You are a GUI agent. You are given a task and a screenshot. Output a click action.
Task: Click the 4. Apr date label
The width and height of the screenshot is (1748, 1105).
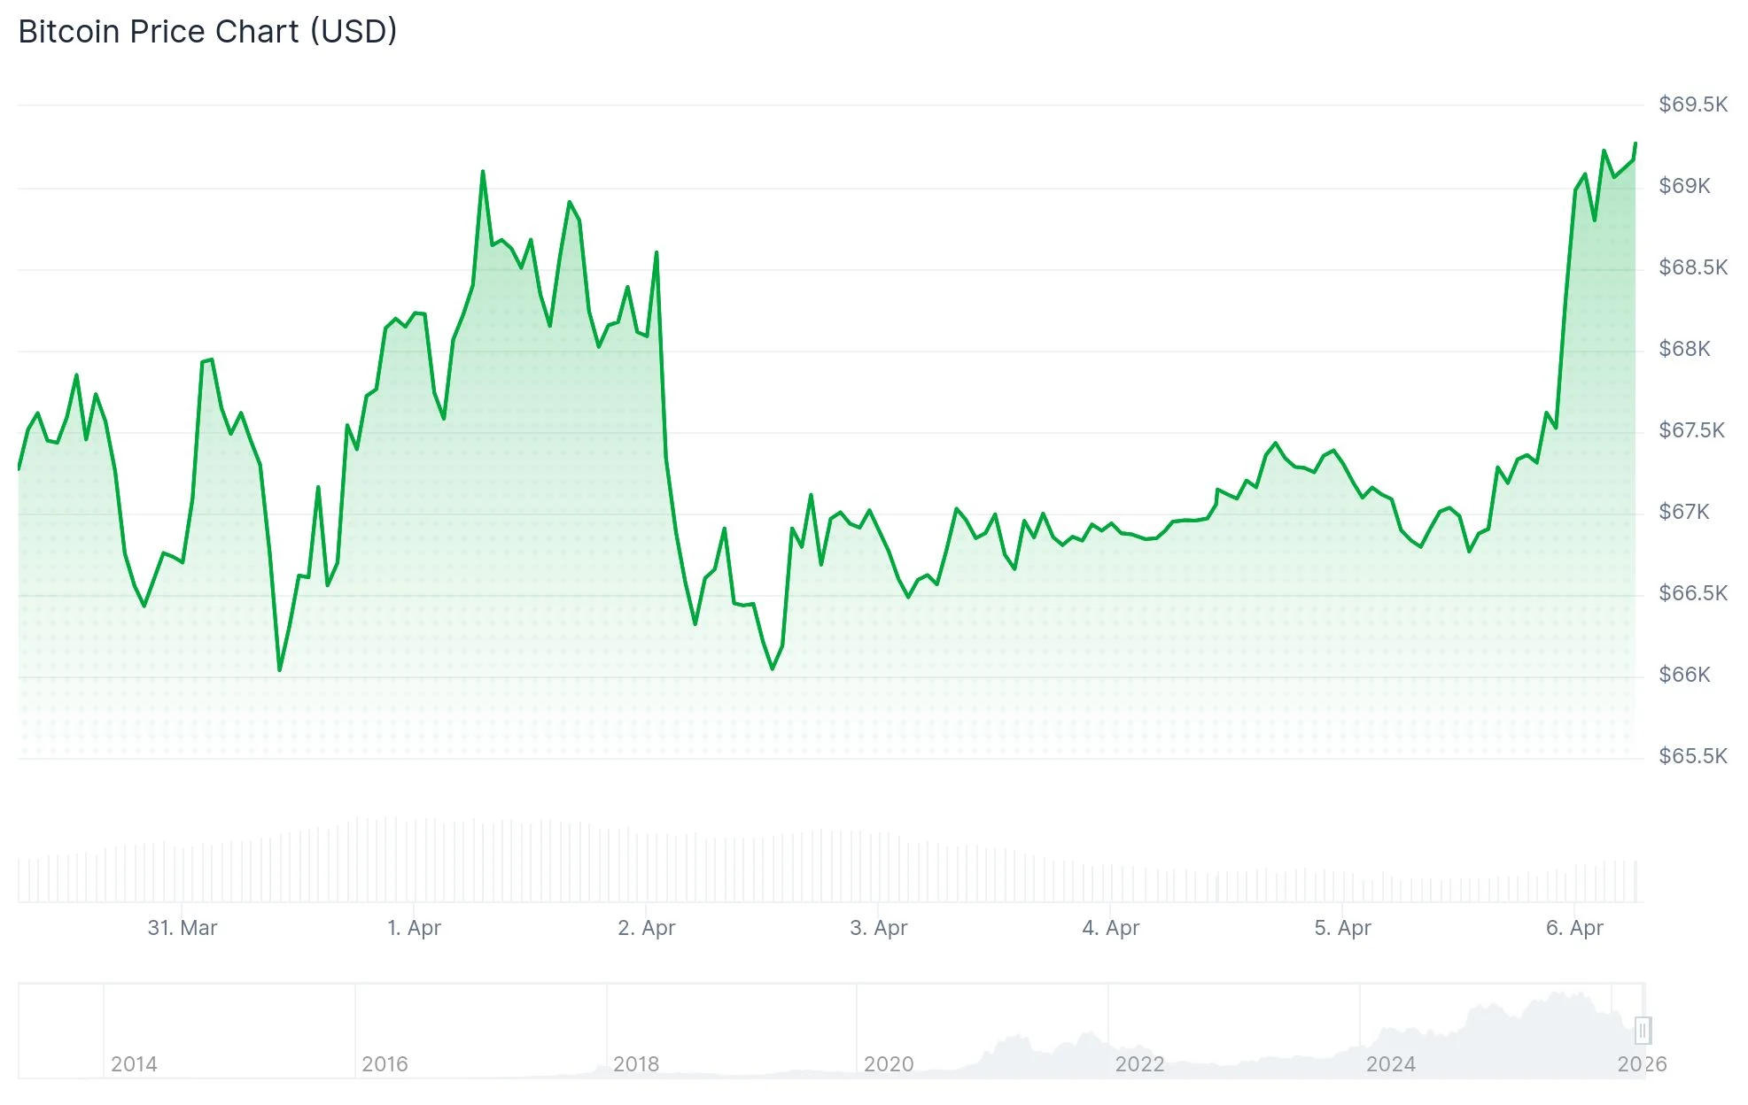(x=1111, y=928)
